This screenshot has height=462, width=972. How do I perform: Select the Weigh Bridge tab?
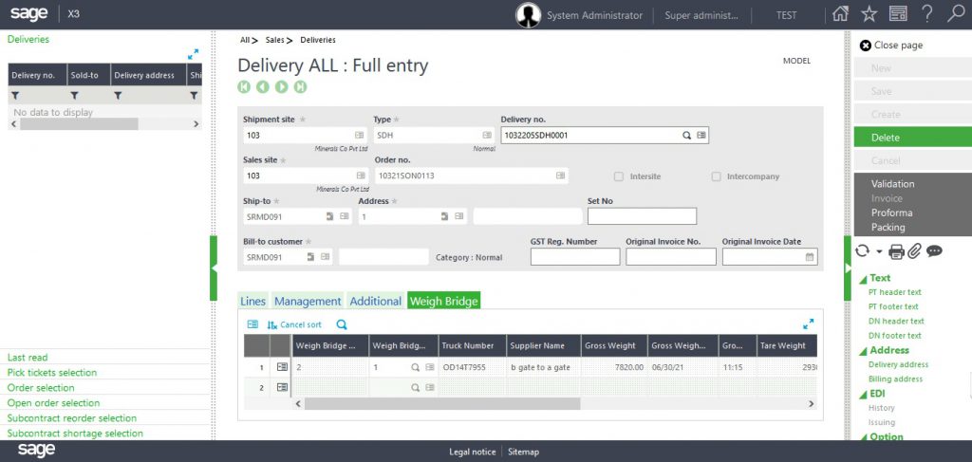tap(444, 301)
